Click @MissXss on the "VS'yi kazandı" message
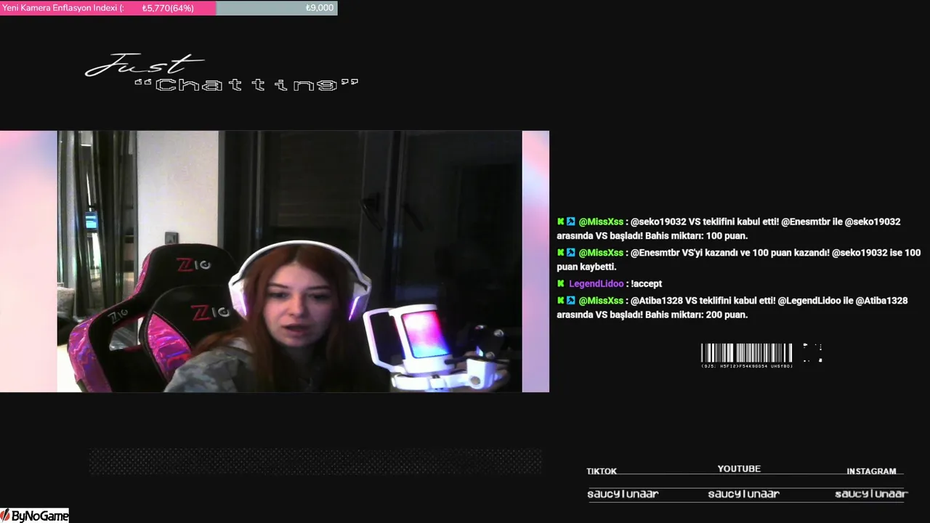The height and width of the screenshot is (523, 930). point(601,253)
